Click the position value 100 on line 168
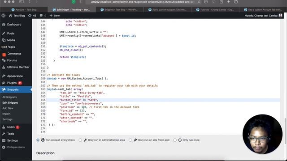The width and height of the screenshot is (287, 161). pos(84,107)
